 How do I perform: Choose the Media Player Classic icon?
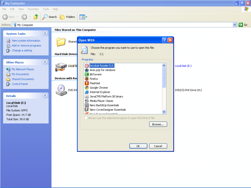point(87,101)
